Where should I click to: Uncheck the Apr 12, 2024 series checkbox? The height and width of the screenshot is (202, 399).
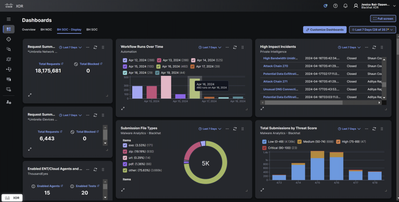coord(125,60)
